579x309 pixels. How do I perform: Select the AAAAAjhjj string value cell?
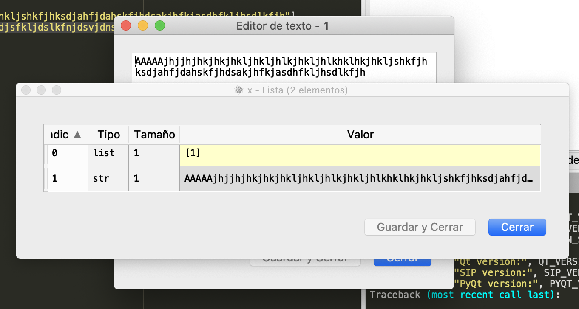360,179
